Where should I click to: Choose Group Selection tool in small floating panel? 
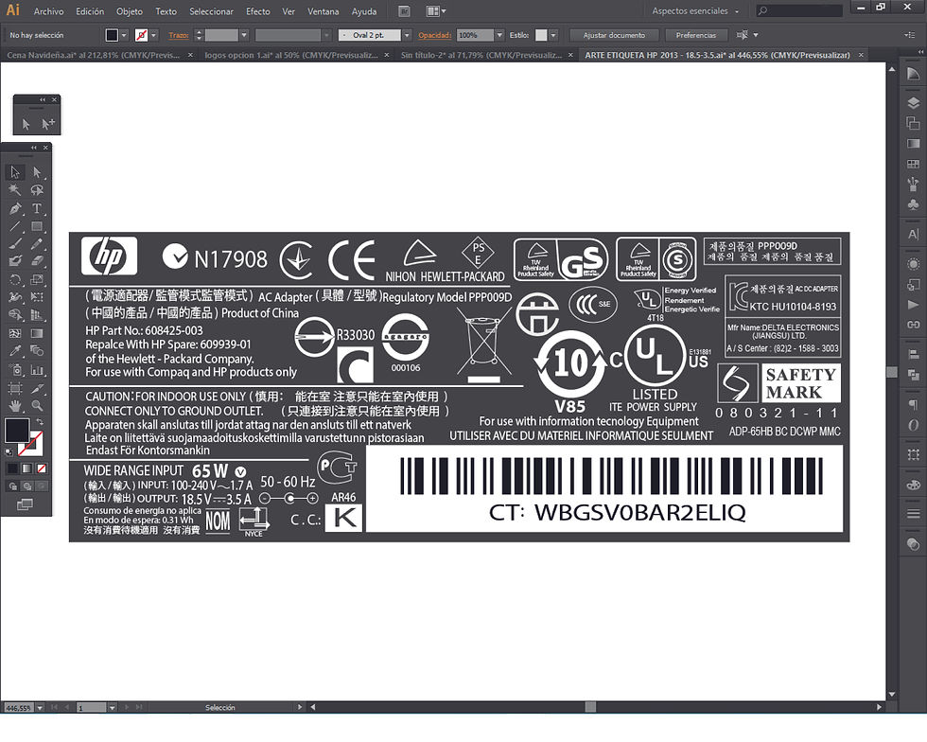point(47,124)
